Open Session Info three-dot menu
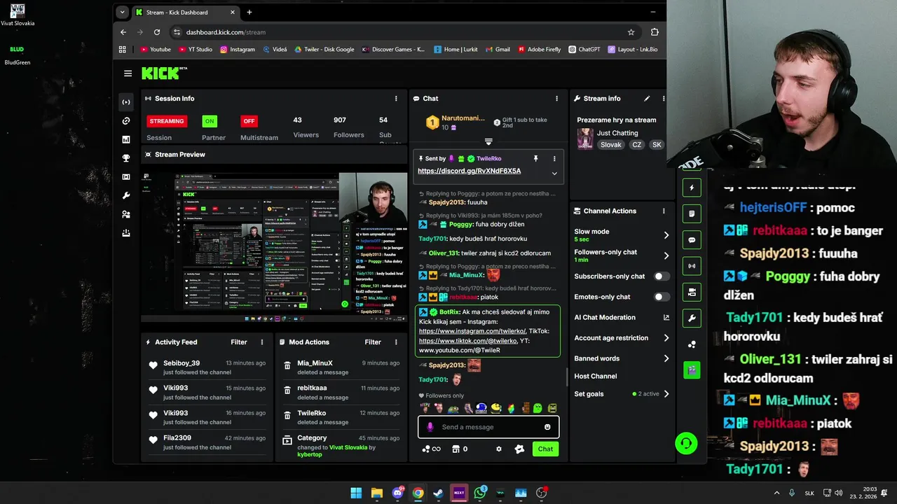Viewport: 897px width, 504px height. point(396,99)
